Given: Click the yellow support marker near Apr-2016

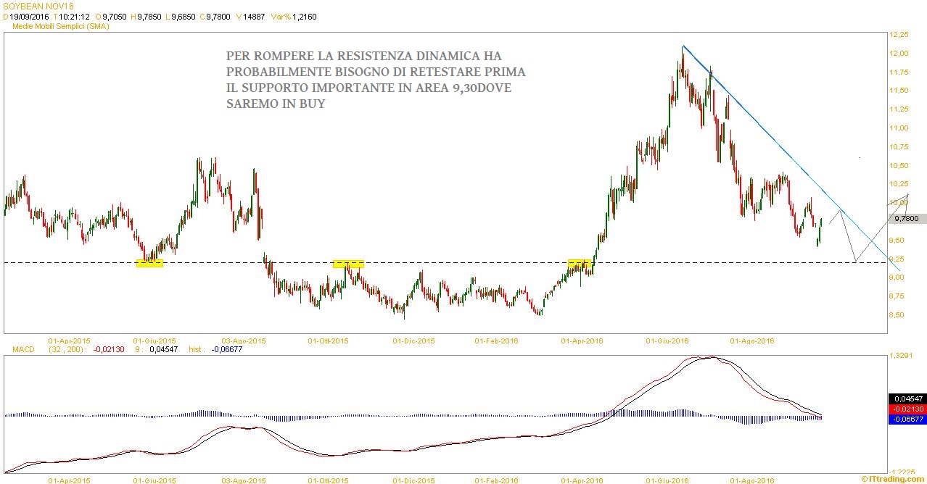Looking at the screenshot, I should pyautogui.click(x=580, y=263).
